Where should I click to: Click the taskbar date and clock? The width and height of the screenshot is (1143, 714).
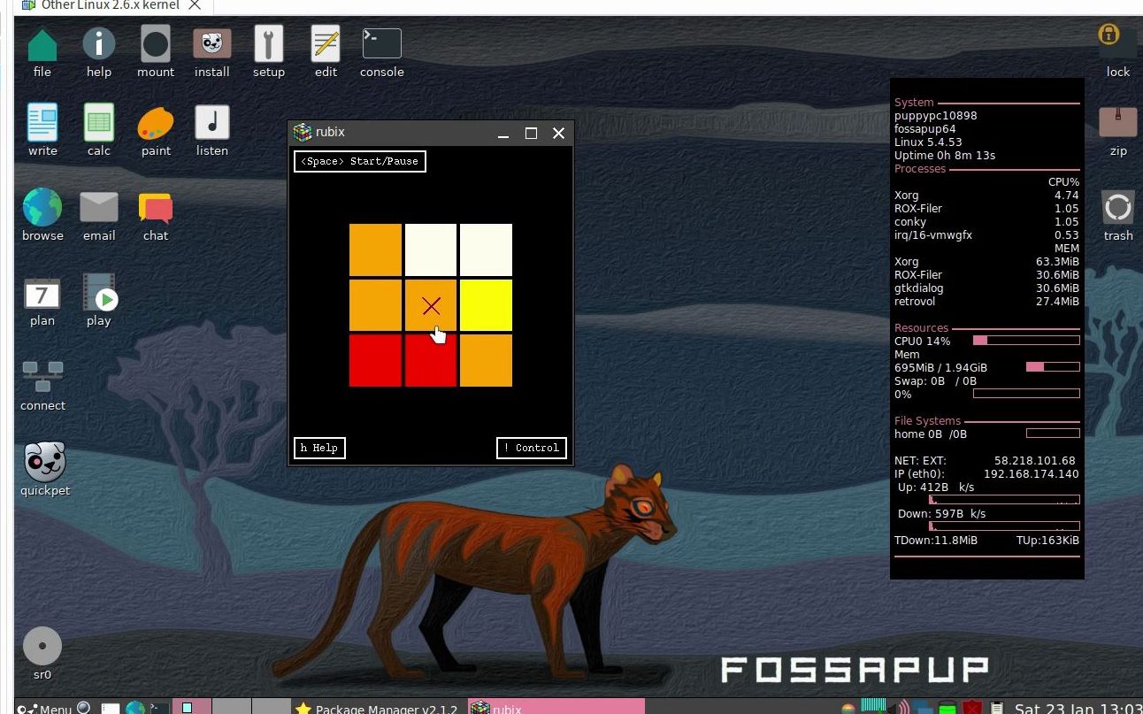point(1078,708)
